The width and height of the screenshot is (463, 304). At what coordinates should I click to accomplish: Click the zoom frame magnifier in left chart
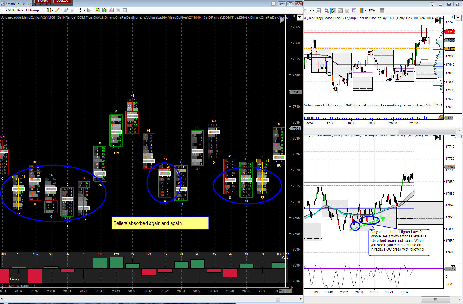coord(89,10)
